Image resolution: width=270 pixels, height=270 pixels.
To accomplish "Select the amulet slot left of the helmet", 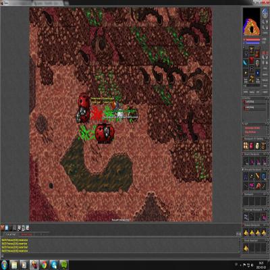I will tap(246, 54).
